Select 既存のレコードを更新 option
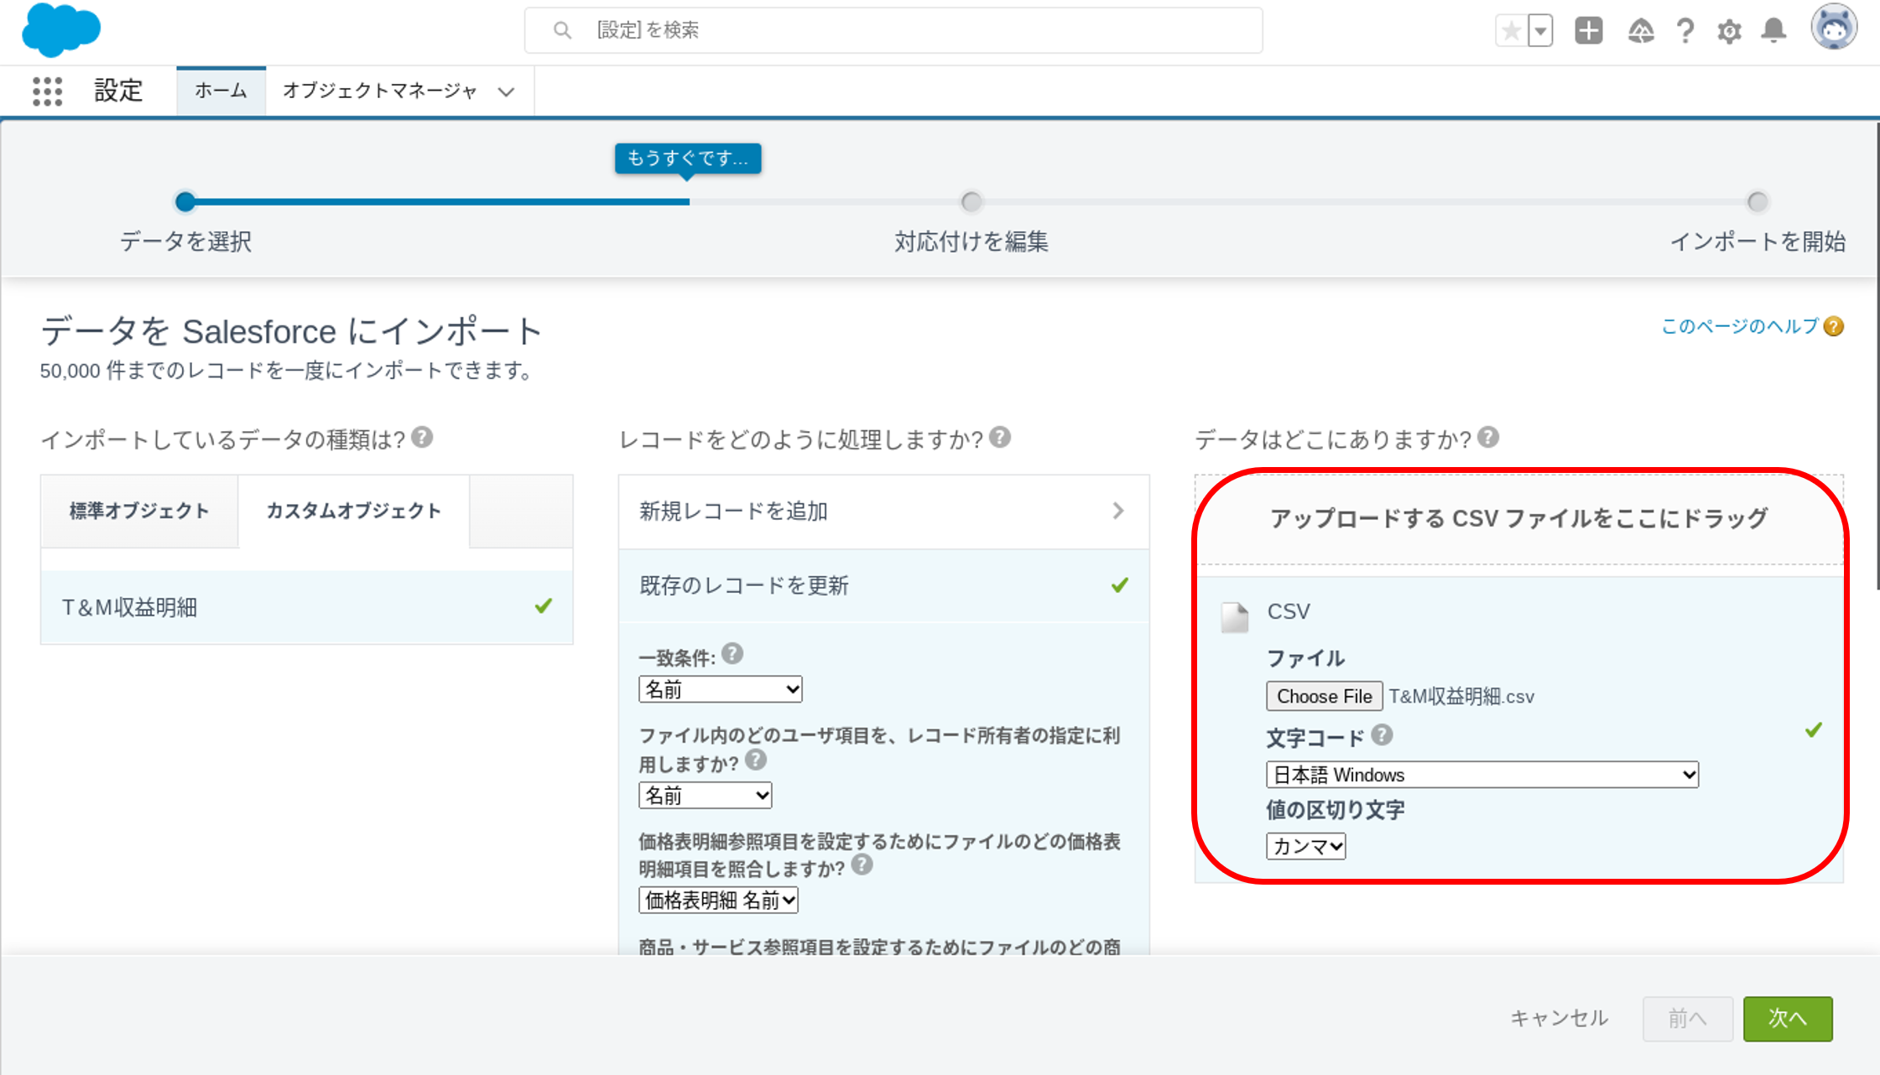The height and width of the screenshot is (1075, 1880). [883, 585]
